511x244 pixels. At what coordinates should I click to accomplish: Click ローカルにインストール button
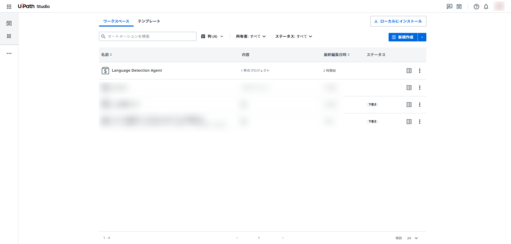tap(398, 21)
